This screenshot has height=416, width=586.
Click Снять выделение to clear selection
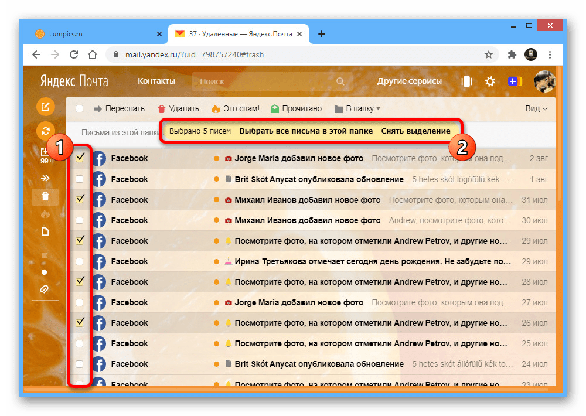pos(417,131)
